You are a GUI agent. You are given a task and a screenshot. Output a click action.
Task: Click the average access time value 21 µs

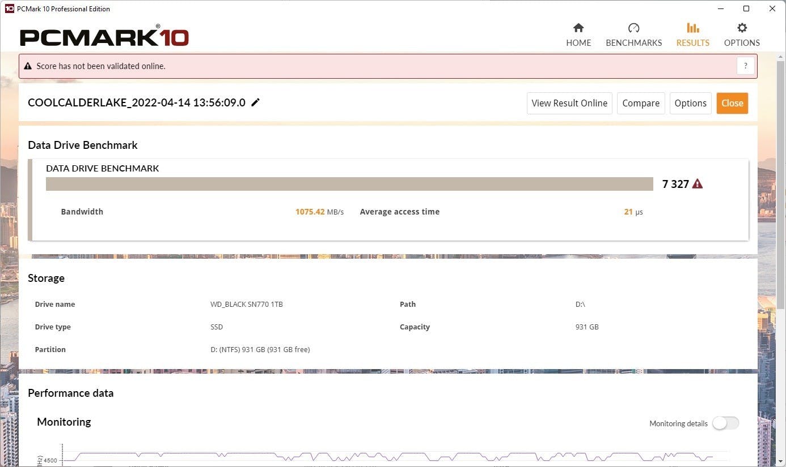point(633,212)
